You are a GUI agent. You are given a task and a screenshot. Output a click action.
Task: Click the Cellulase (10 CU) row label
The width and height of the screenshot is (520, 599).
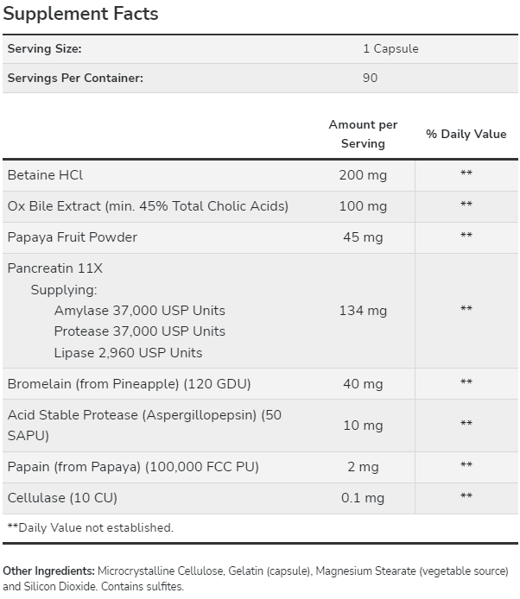[62, 498]
